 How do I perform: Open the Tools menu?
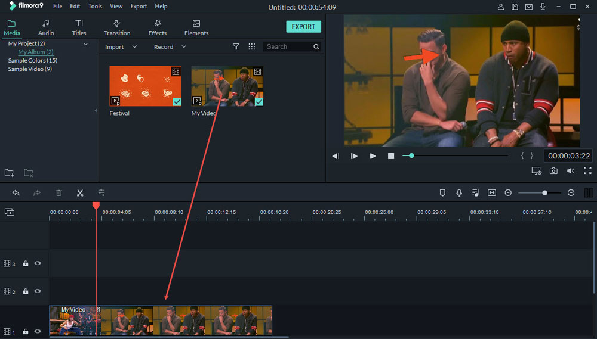click(95, 6)
